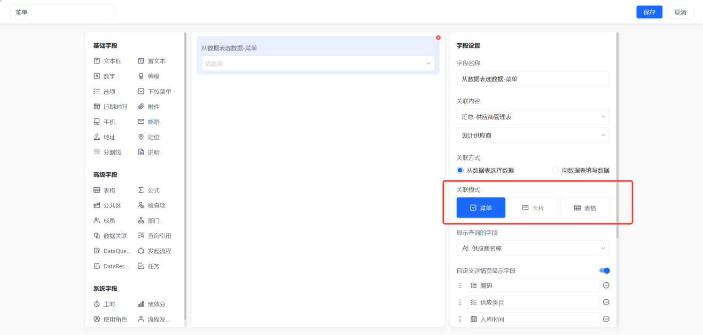Add the 文本框 text box field
This screenshot has height=335, width=703.
(x=107, y=61)
